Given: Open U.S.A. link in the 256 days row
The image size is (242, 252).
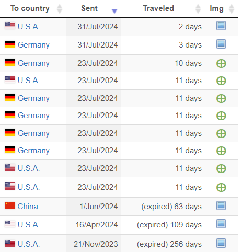Looking at the screenshot, I should (x=29, y=244).
